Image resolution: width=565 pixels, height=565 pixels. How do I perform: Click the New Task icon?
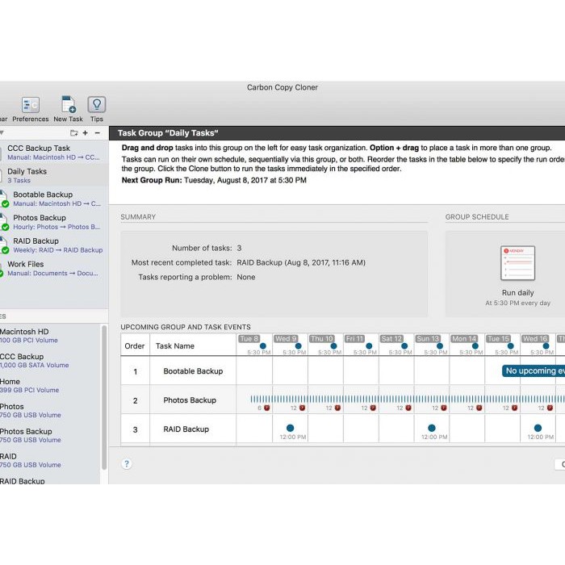coord(69,105)
